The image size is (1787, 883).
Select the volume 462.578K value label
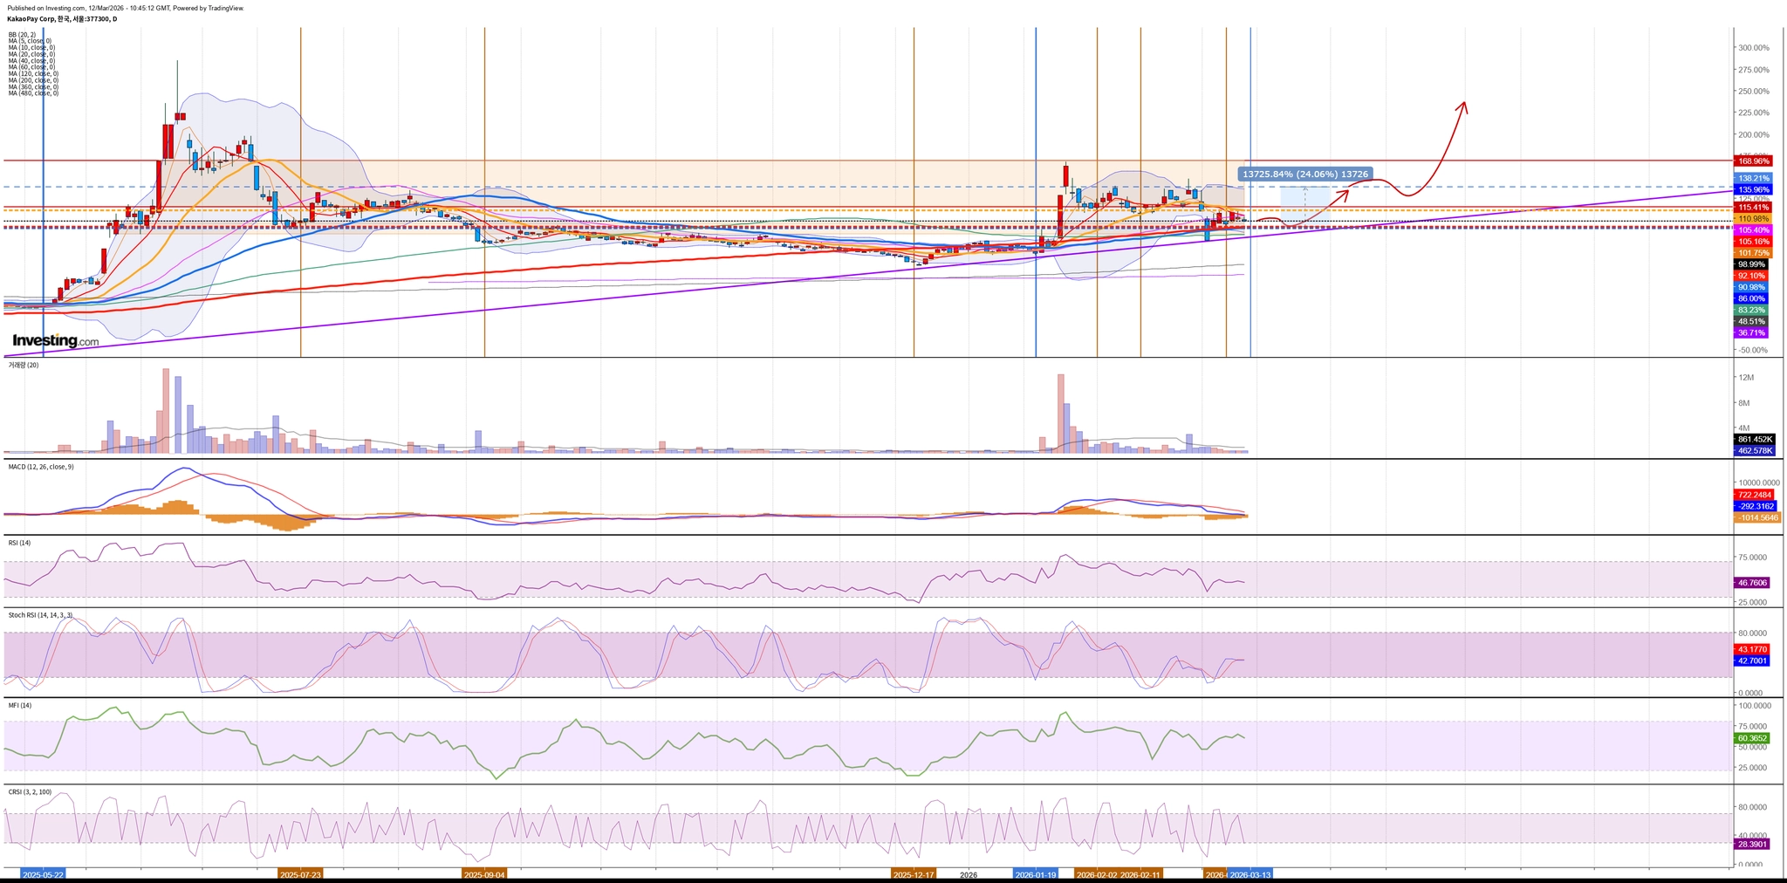(1755, 450)
